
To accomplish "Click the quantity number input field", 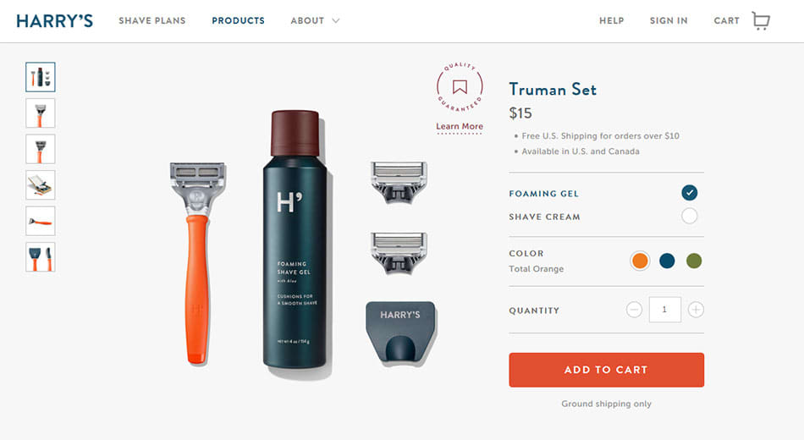I will (x=664, y=310).
